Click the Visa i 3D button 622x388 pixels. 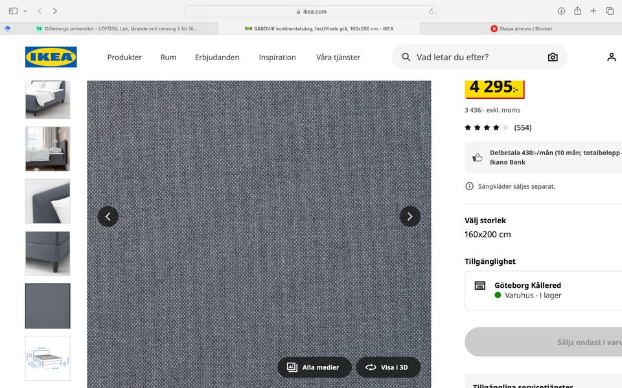[x=387, y=367]
